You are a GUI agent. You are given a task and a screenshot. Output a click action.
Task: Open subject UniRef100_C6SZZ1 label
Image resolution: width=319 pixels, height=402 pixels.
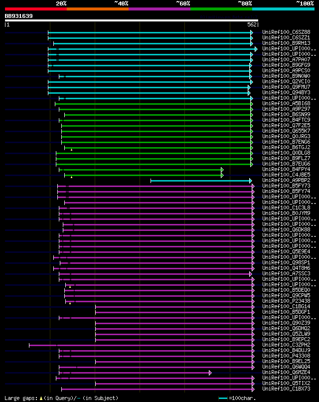[286, 37]
